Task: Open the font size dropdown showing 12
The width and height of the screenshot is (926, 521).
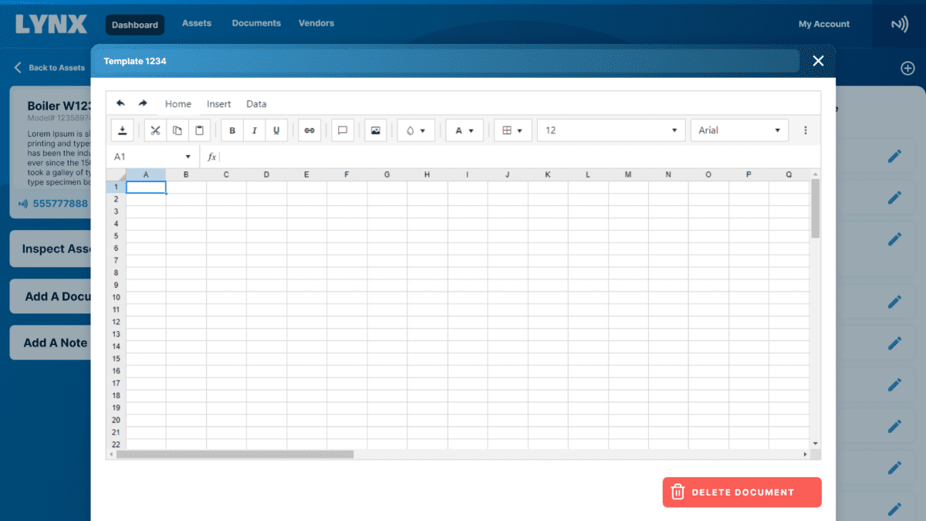Action: click(x=611, y=130)
